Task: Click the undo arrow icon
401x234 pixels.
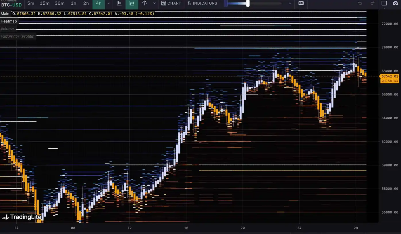Action: pos(360,3)
